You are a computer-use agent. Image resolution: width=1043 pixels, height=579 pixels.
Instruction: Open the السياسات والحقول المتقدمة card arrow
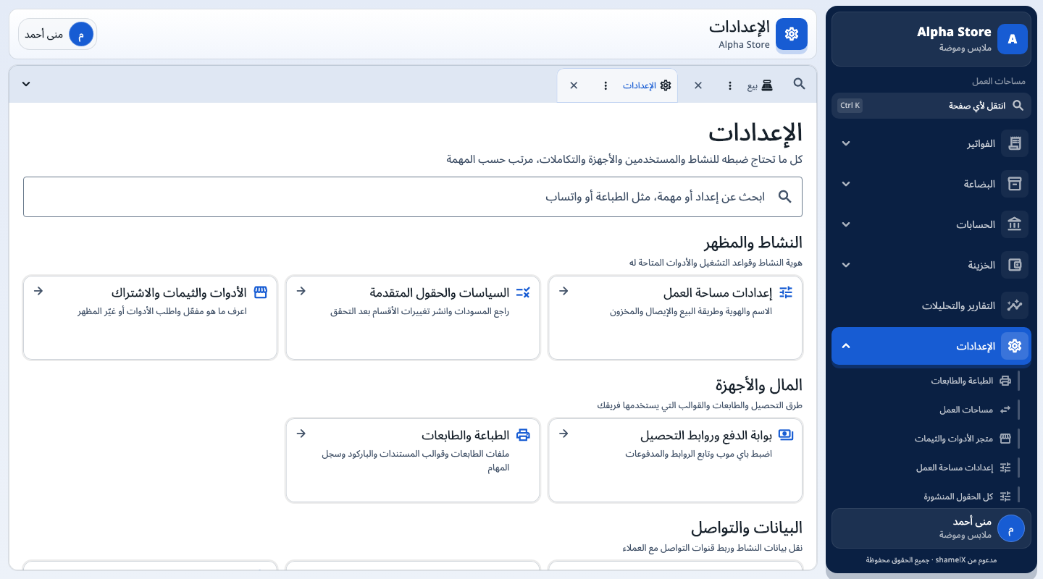301,291
